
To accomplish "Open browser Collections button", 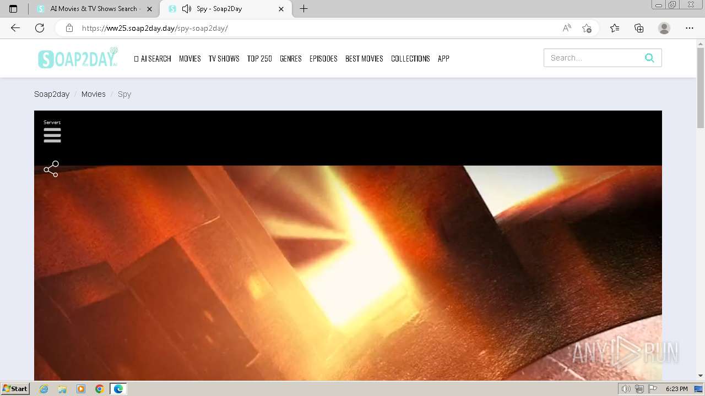I will pyautogui.click(x=639, y=28).
